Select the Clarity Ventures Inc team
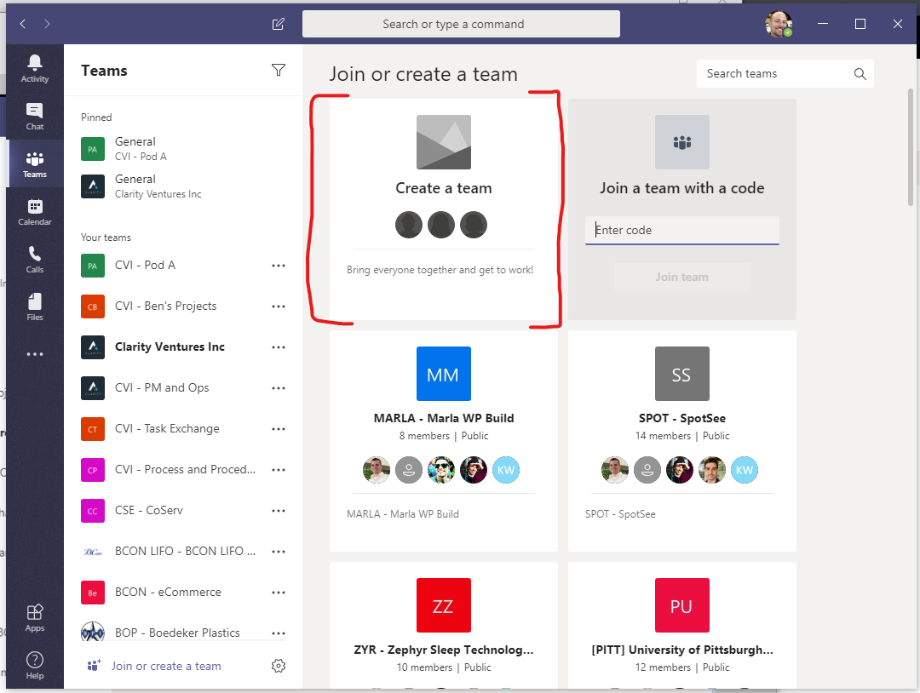The width and height of the screenshot is (920, 693). coord(170,347)
